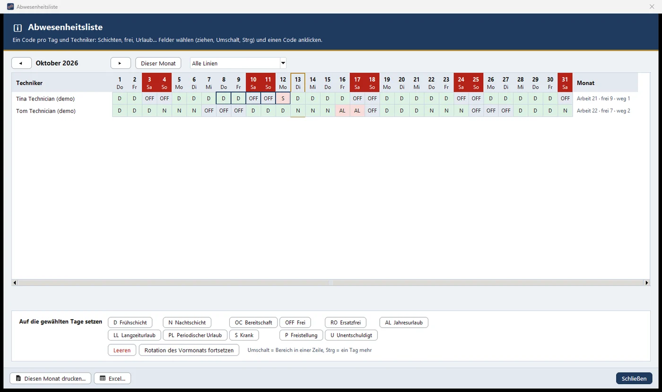
Task: Set selected days to N Nachtschicht
Action: pos(187,323)
